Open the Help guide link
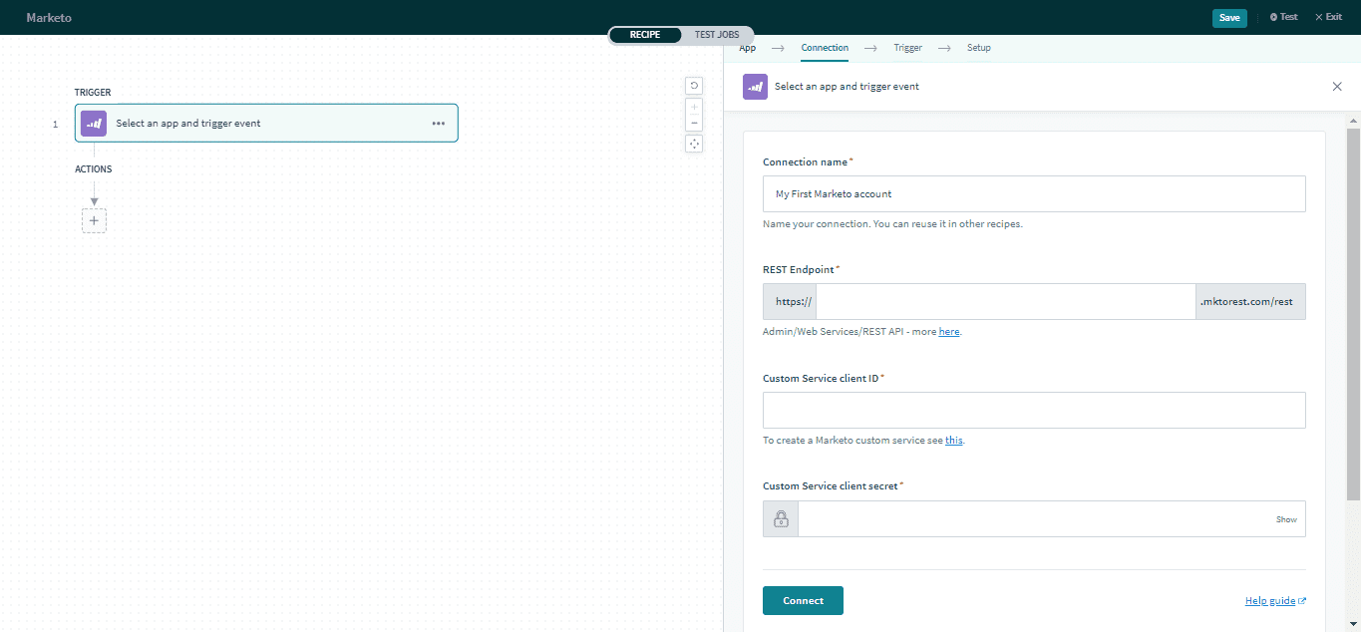Image resolution: width=1361 pixels, height=632 pixels. (x=1270, y=600)
